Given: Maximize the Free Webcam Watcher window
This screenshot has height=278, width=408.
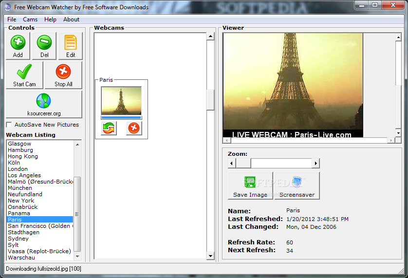Looking at the screenshot, I should pos(375,5).
